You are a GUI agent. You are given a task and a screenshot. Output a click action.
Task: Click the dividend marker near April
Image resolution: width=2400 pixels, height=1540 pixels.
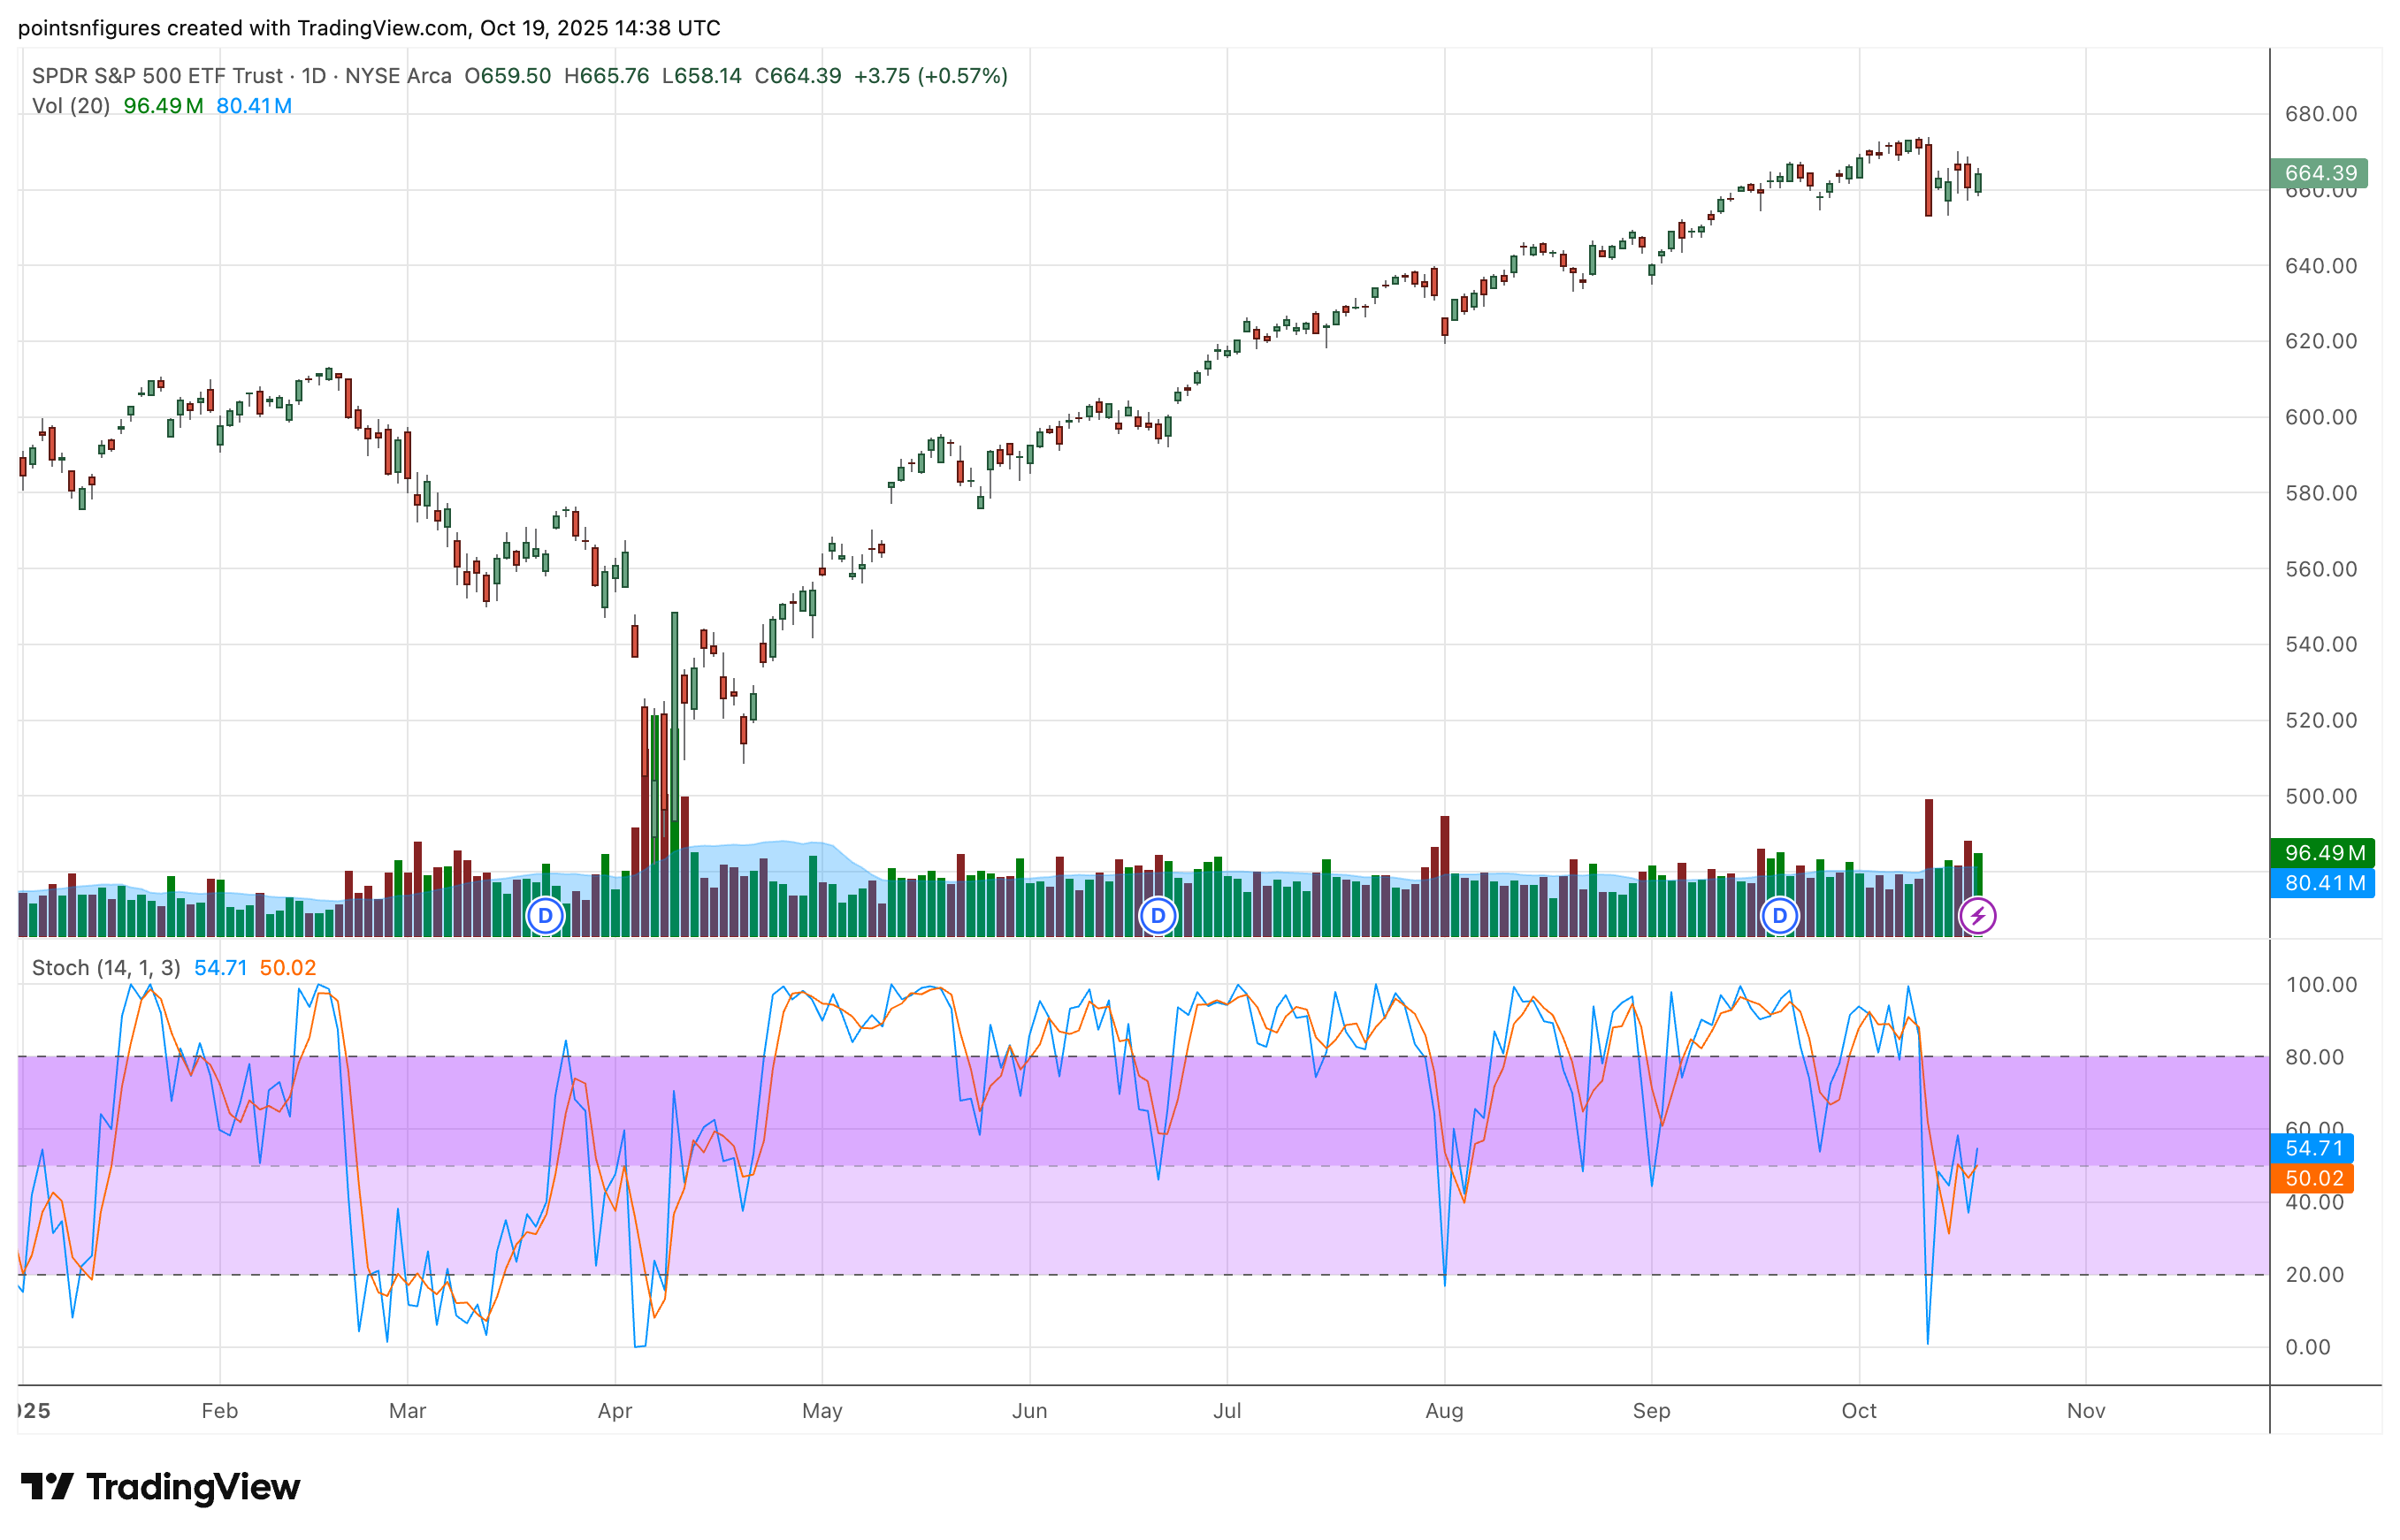point(545,915)
